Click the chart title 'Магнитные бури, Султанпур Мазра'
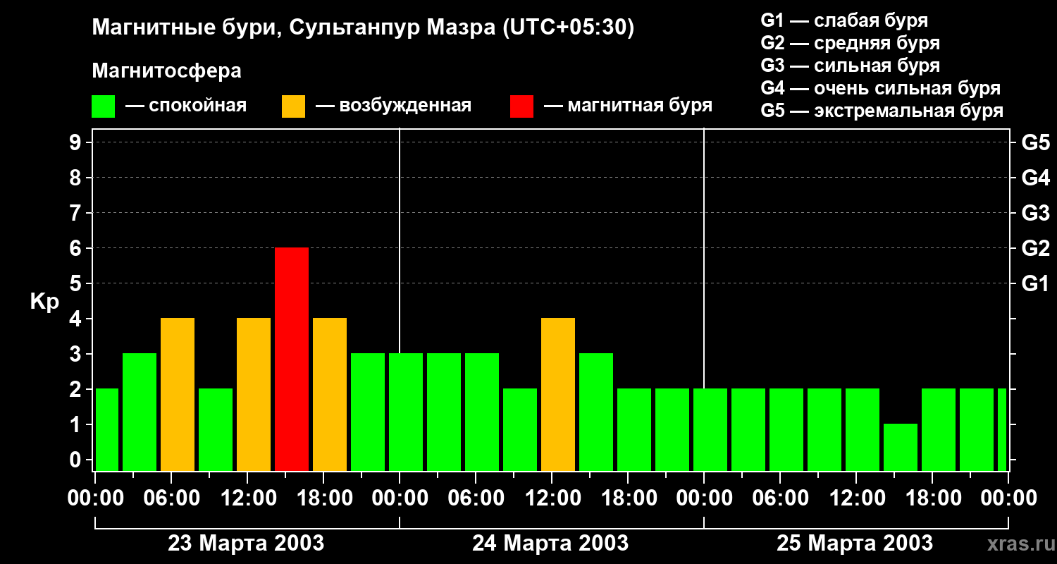This screenshot has width=1057, height=564. [x=363, y=28]
